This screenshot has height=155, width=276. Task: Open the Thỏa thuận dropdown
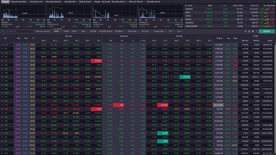pyautogui.click(x=133, y=31)
